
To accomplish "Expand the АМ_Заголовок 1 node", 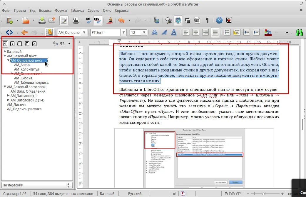I will click(9, 96).
